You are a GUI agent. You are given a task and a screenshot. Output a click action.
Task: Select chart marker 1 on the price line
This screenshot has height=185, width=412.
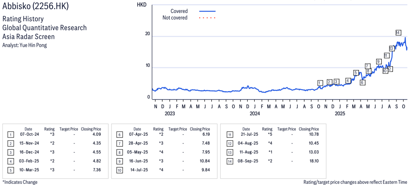pyautogui.click(x=319, y=83)
